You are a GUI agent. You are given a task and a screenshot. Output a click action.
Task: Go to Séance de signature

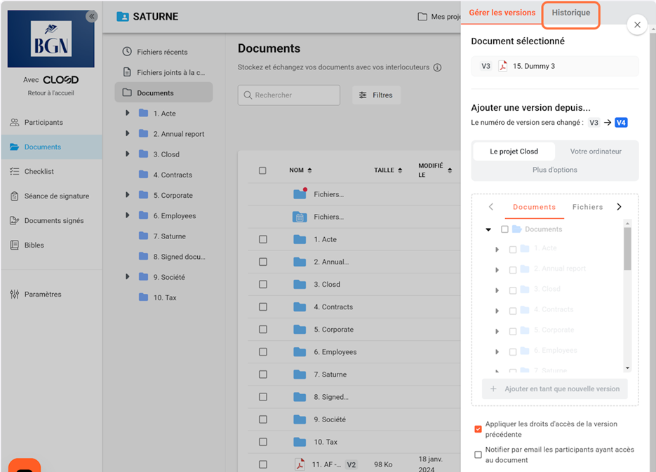(x=56, y=196)
